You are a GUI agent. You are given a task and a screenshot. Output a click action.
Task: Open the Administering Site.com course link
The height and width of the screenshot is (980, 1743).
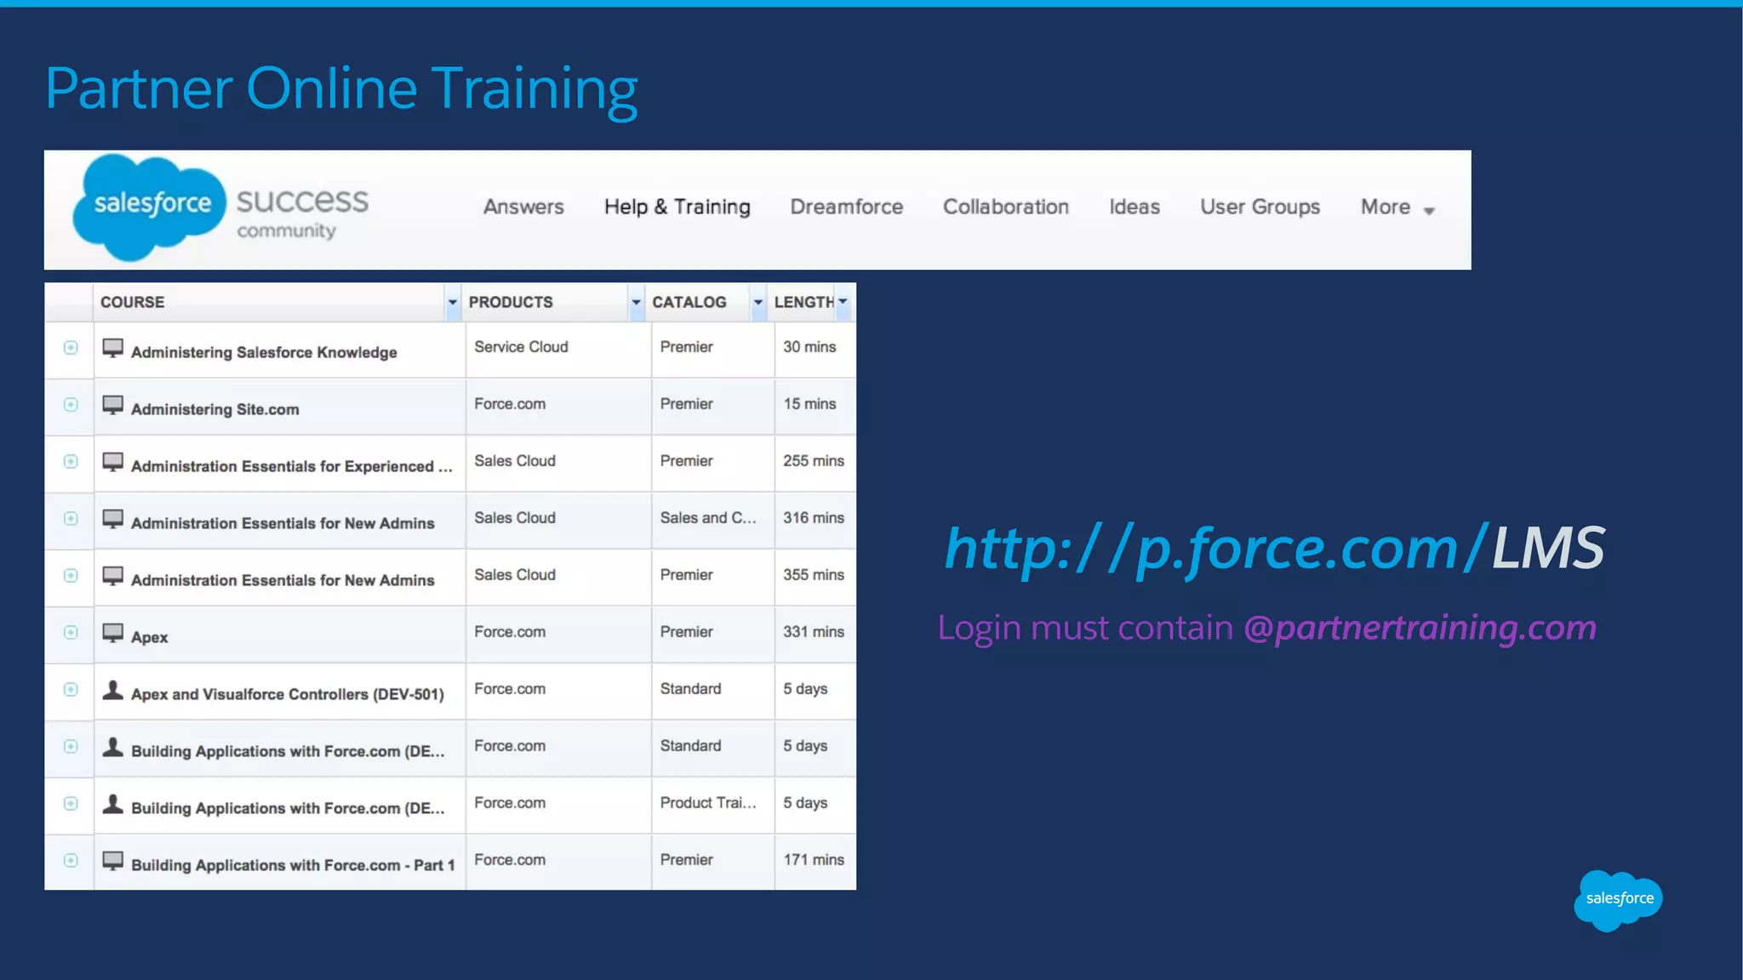[215, 409]
